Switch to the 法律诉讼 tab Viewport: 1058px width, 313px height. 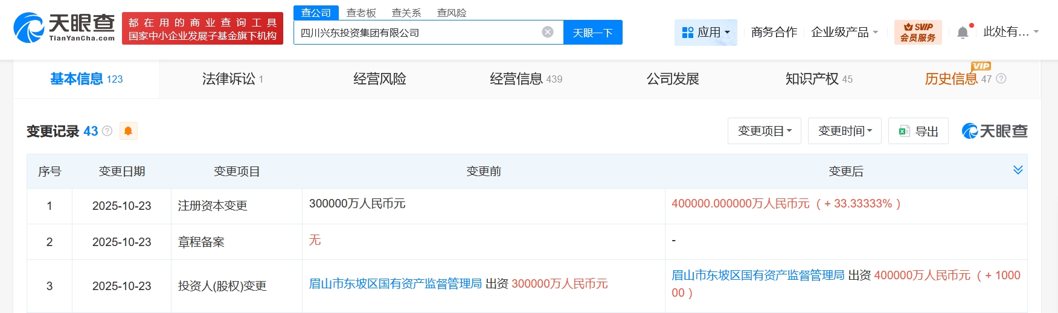point(232,79)
